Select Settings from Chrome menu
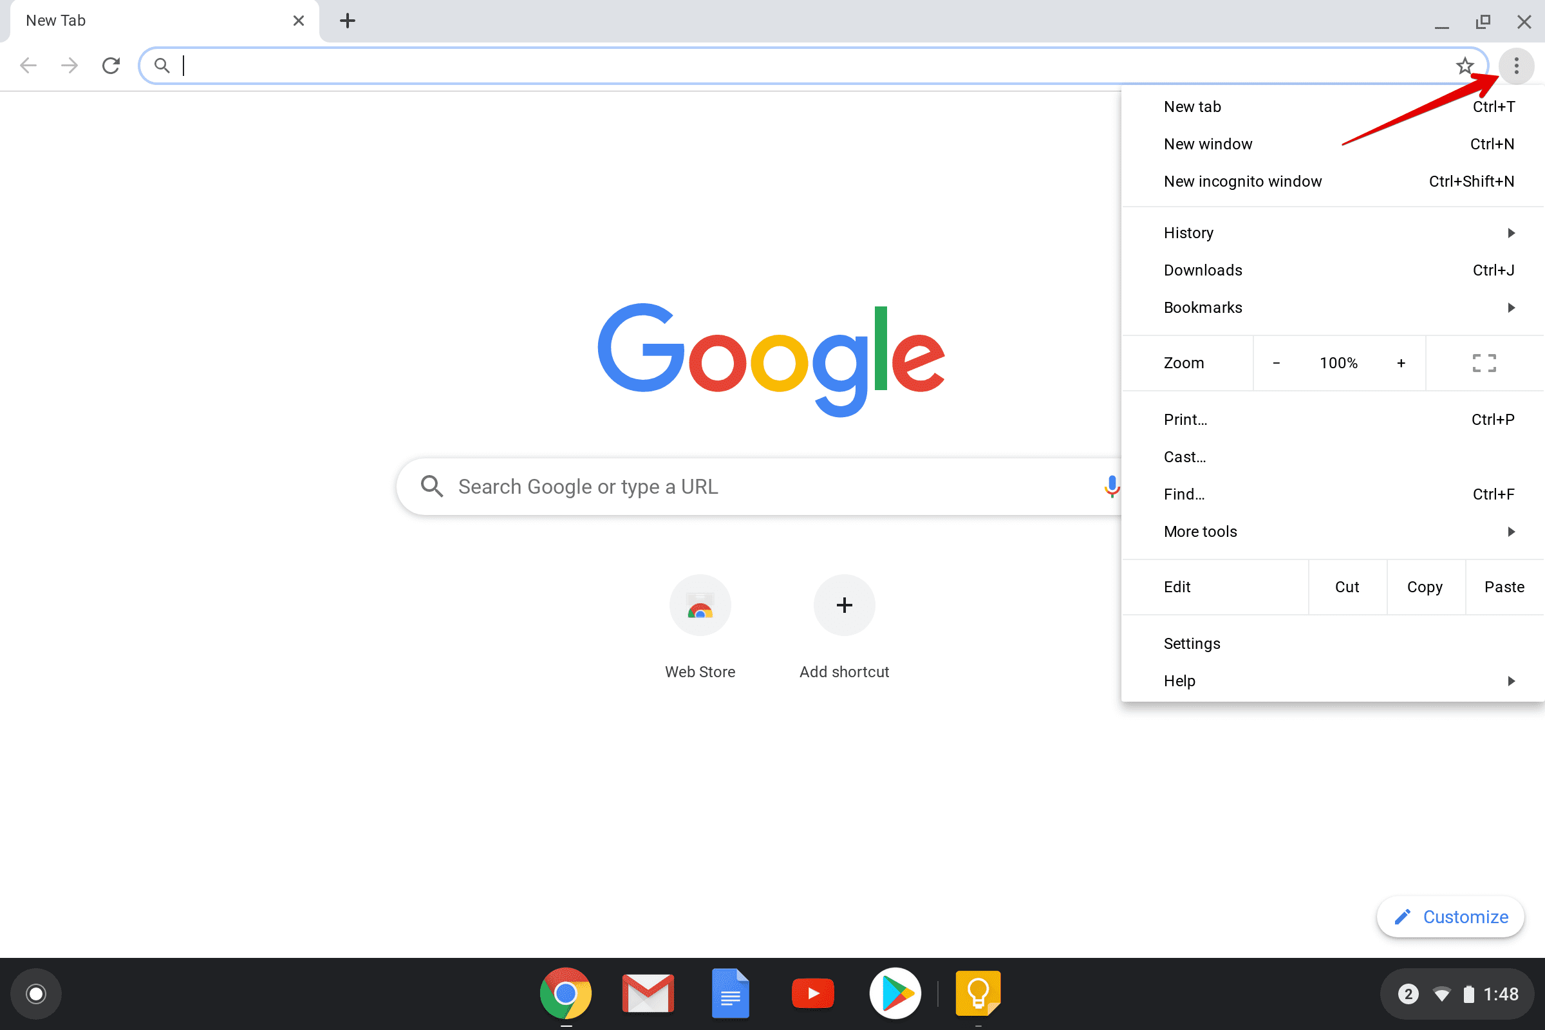The width and height of the screenshot is (1545, 1030). [x=1191, y=642]
